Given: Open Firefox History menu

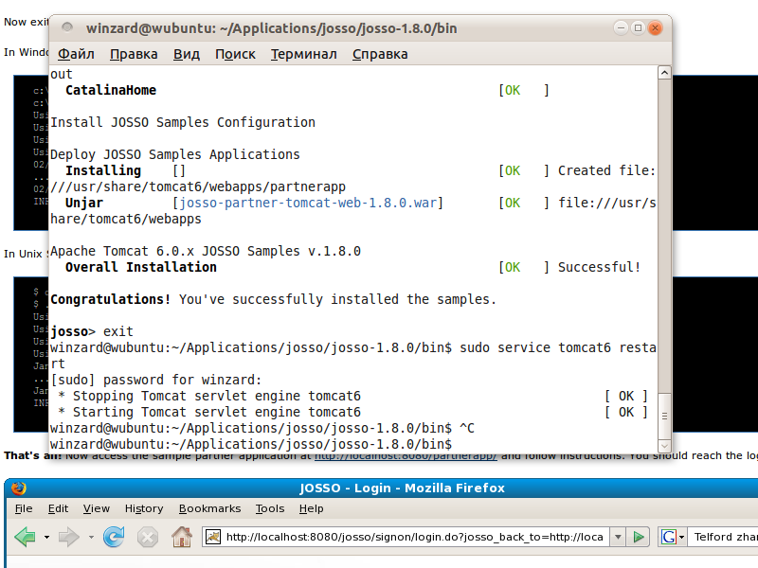Looking at the screenshot, I should tap(144, 508).
